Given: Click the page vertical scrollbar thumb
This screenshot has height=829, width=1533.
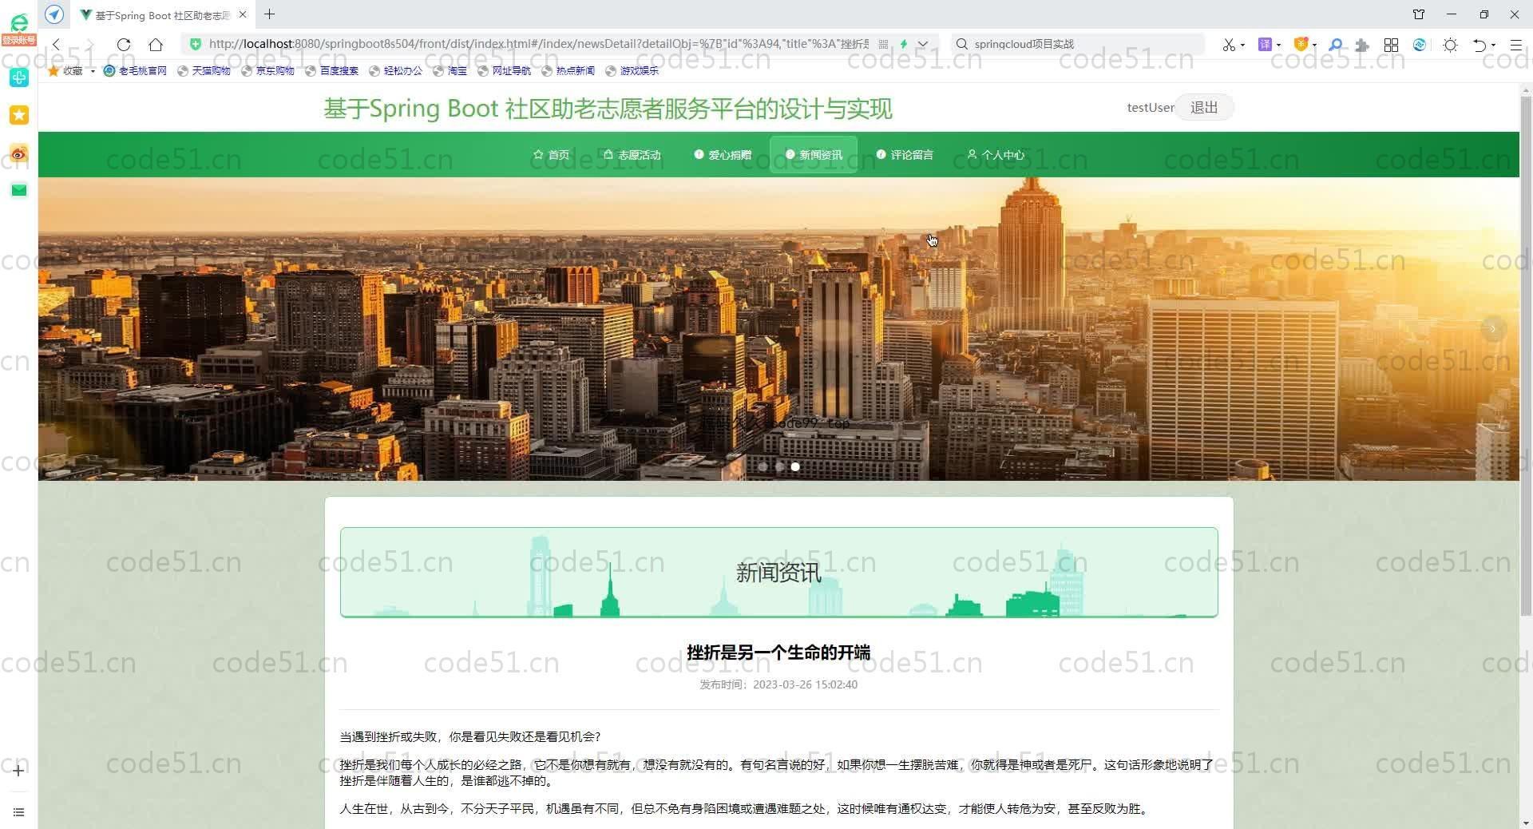Looking at the screenshot, I should click(1526, 355).
